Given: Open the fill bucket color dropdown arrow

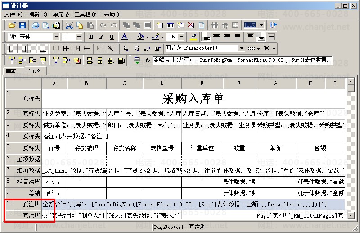Looking at the screenshot, I should tap(147, 37).
